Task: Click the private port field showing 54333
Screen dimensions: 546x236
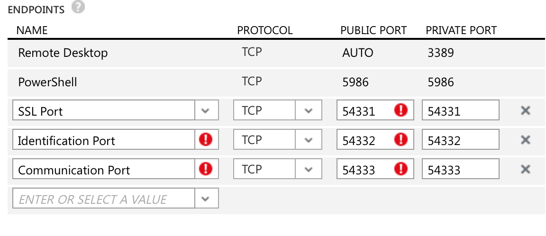Action: point(461,169)
